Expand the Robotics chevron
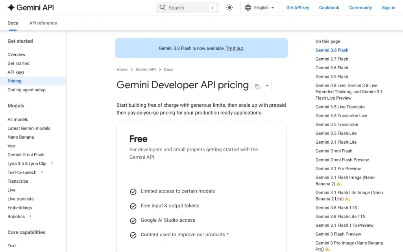Image resolution: width=403 pixels, height=252 pixels. pos(30,216)
